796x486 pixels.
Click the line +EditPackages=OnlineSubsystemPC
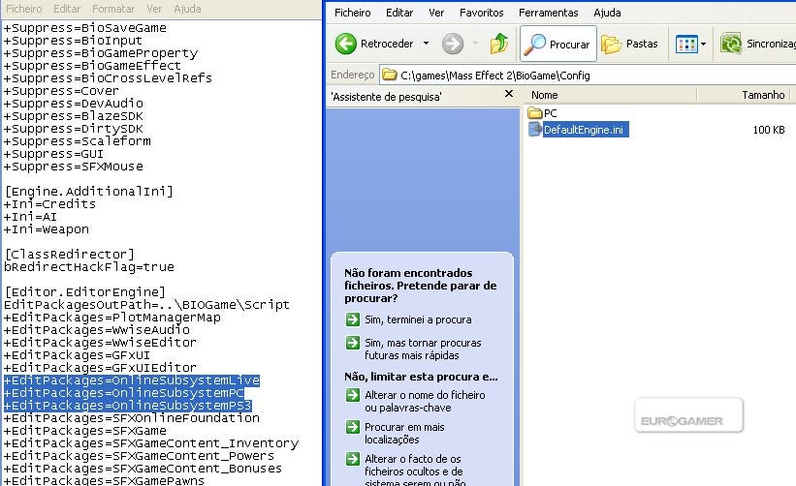pos(124,393)
